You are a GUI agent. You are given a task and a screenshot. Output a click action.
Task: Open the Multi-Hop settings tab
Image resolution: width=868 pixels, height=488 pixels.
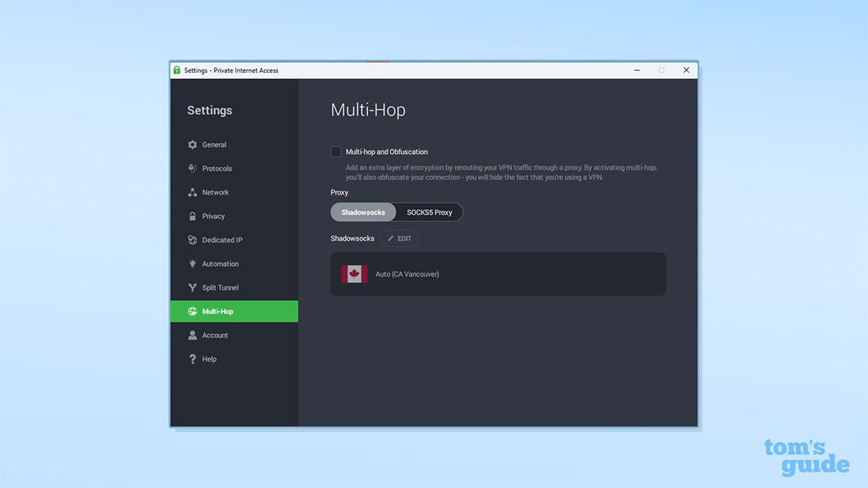[x=234, y=312]
